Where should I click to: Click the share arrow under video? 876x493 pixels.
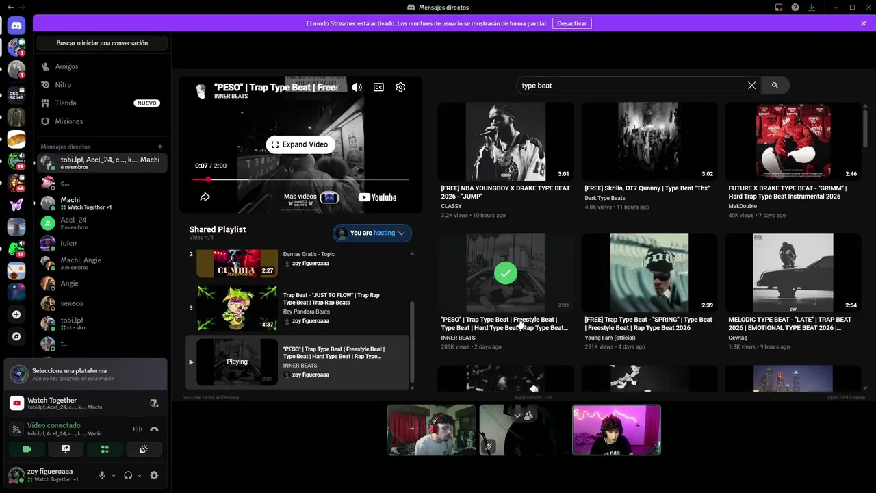click(x=205, y=197)
